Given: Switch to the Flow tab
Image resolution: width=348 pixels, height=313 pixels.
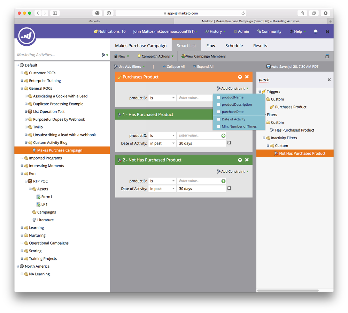Looking at the screenshot, I should (x=211, y=46).
